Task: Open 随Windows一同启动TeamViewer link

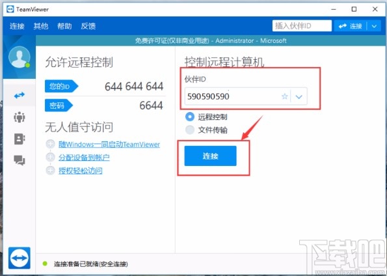Action: [x=109, y=145]
